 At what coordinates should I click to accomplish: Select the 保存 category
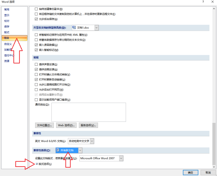coord(7,26)
